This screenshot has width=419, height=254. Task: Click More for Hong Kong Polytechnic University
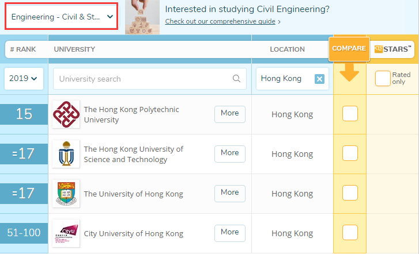pyautogui.click(x=230, y=114)
